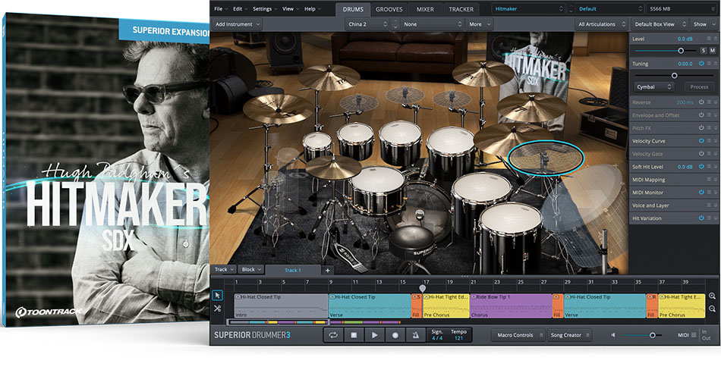
Task: Collapse the Tuning section
Action: [716, 64]
